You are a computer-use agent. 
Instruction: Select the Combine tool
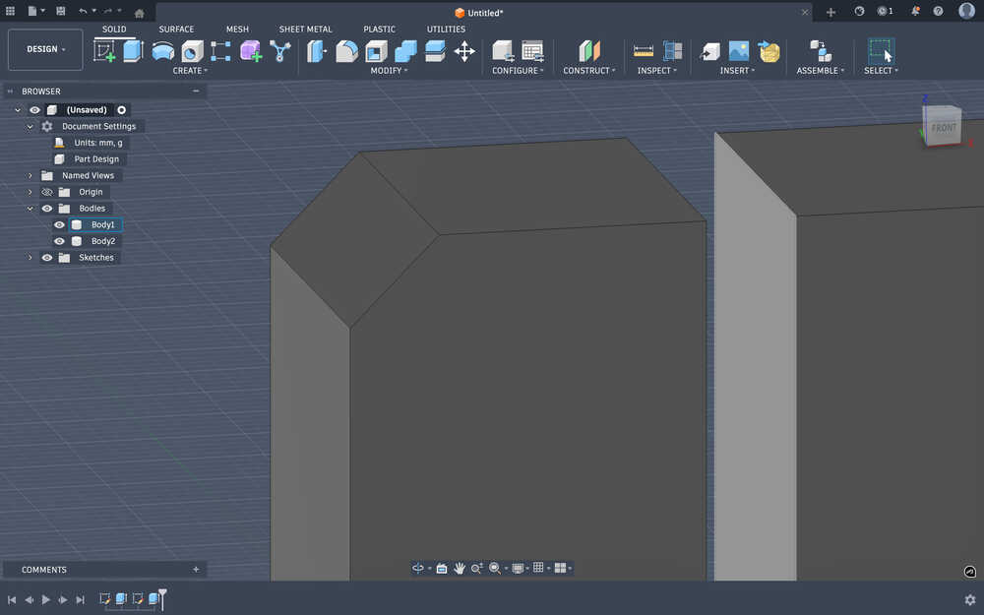pos(405,51)
